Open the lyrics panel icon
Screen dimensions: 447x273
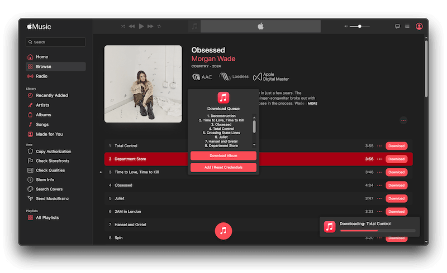tap(397, 26)
